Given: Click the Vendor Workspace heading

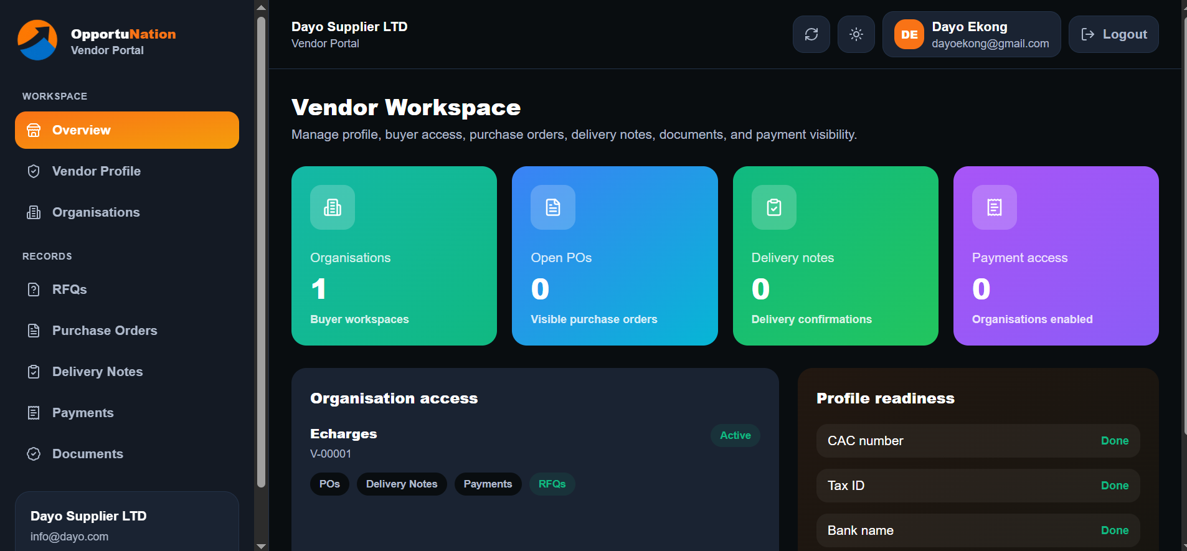Looking at the screenshot, I should pyautogui.click(x=406, y=108).
